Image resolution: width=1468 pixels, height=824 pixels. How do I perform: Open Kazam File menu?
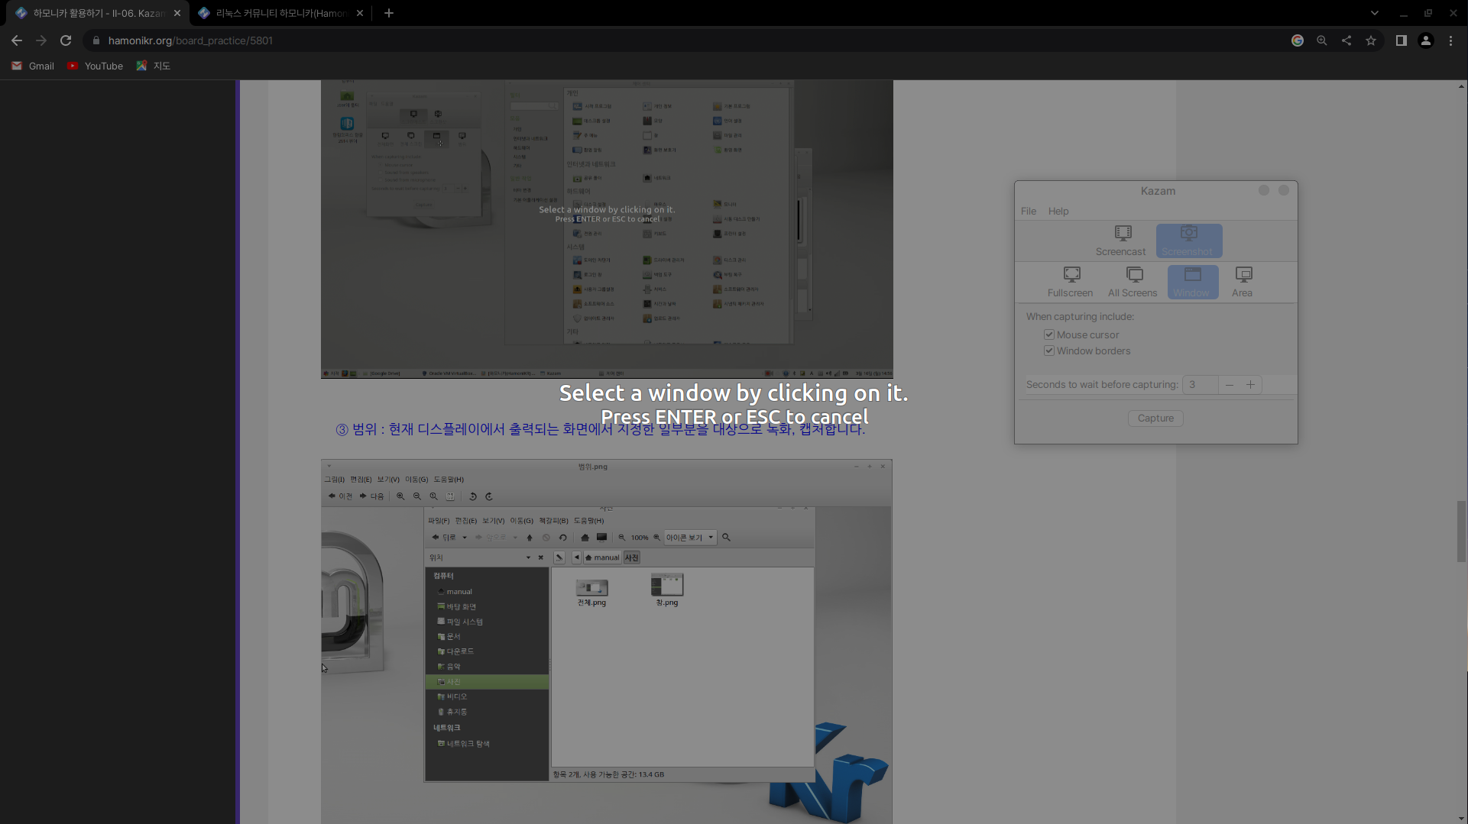[1029, 211]
